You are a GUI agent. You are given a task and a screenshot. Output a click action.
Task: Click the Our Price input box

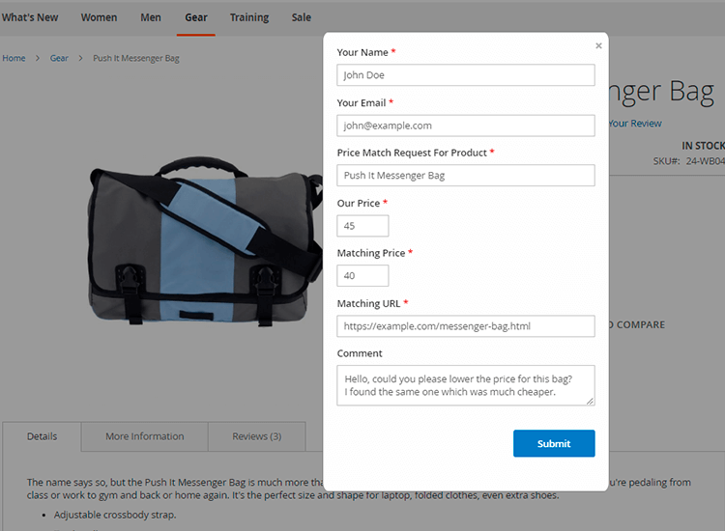coord(362,226)
